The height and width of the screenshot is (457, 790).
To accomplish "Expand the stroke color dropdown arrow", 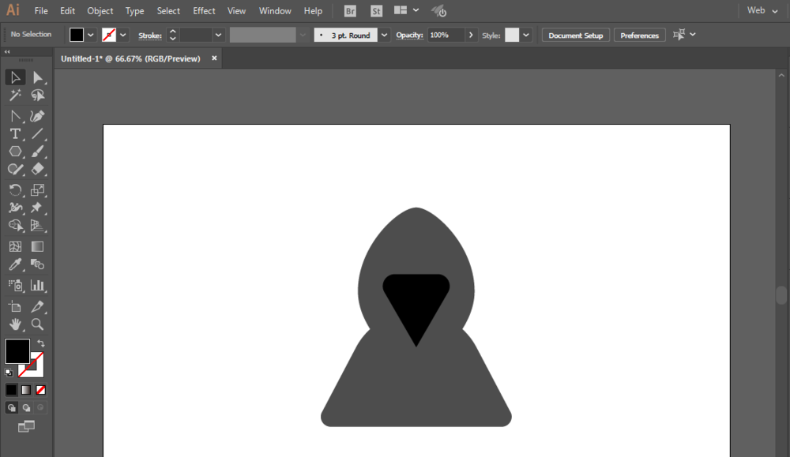I will pos(123,36).
